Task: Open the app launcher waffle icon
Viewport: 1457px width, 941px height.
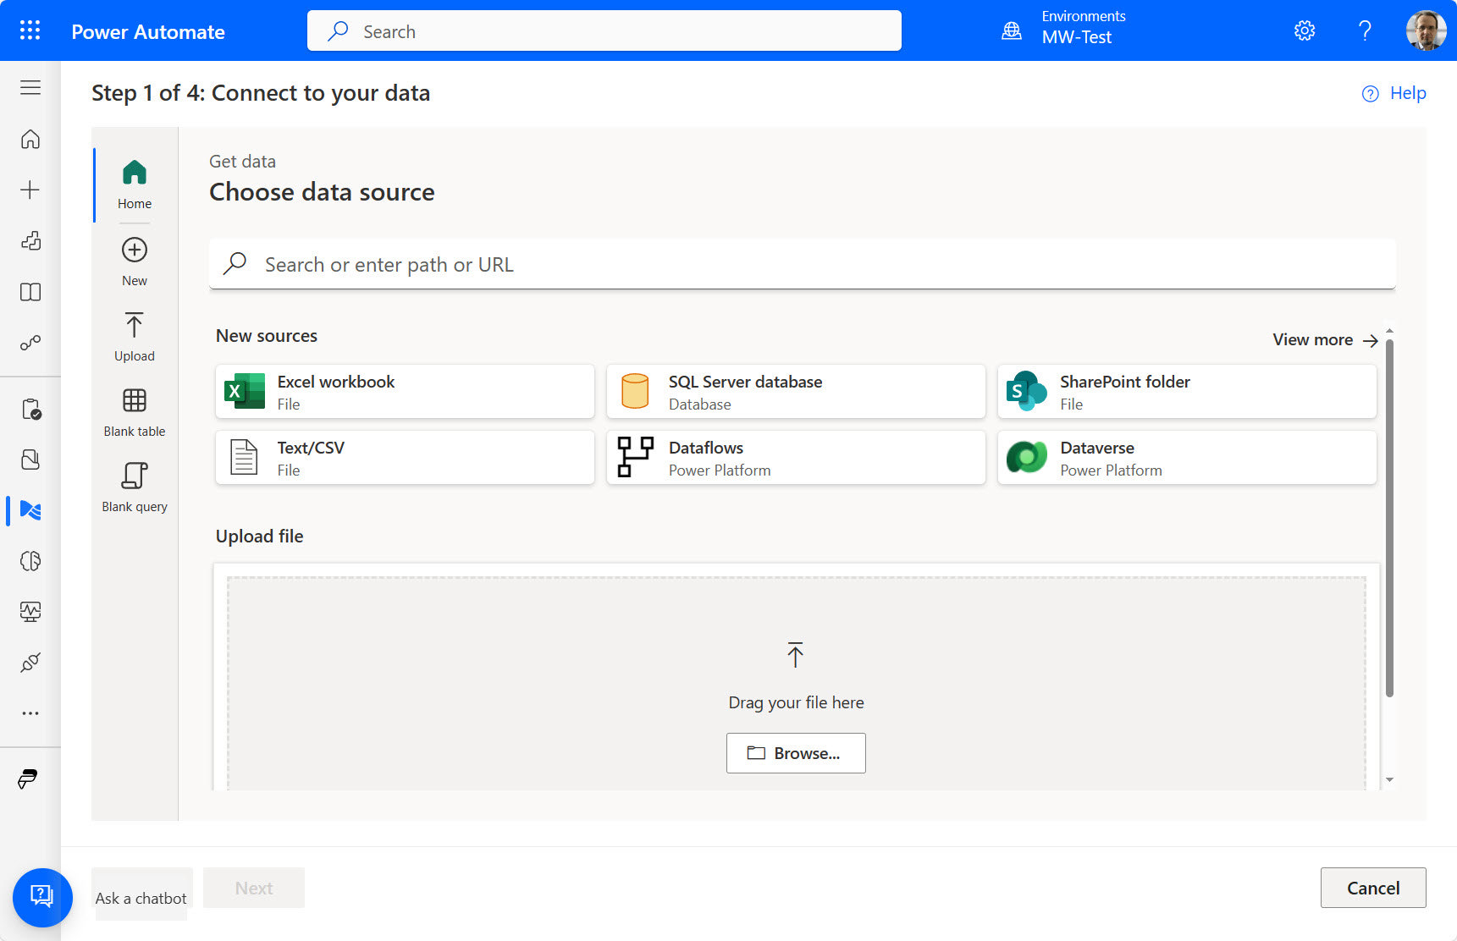Action: (30, 30)
